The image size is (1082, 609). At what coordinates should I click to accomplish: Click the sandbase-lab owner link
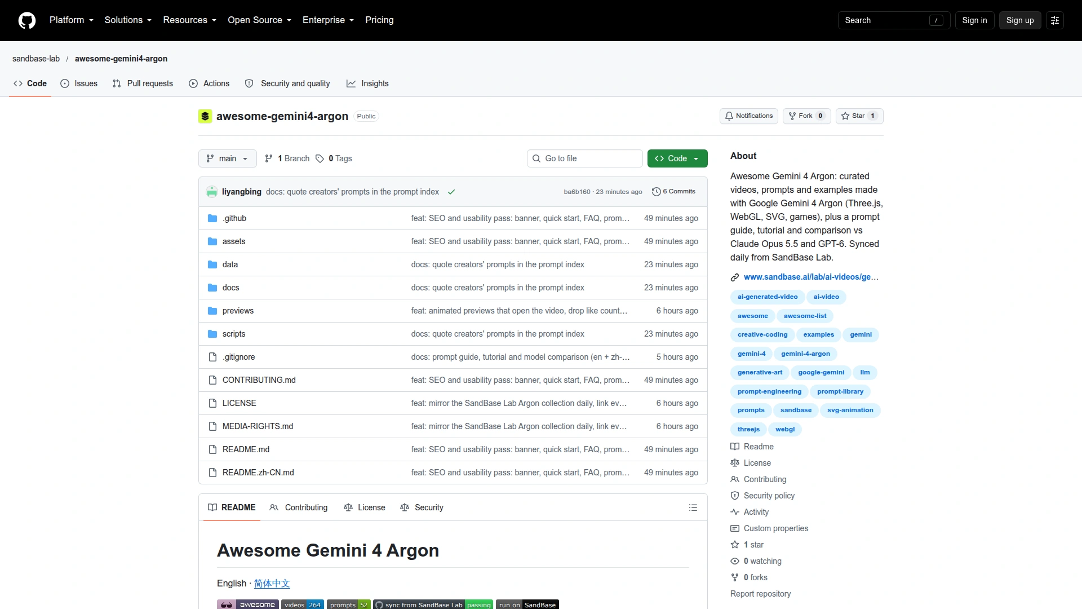click(36, 59)
